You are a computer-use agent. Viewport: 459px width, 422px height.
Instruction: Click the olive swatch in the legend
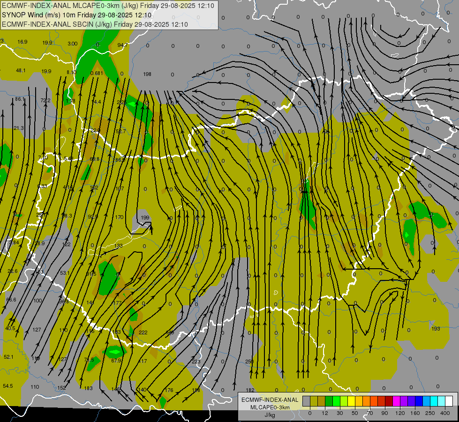pyautogui.click(x=314, y=401)
